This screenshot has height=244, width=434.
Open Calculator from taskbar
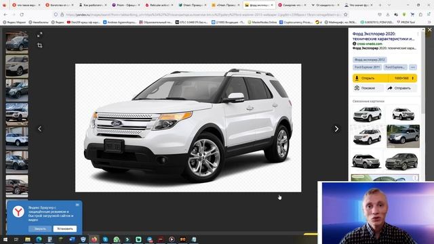50,239
